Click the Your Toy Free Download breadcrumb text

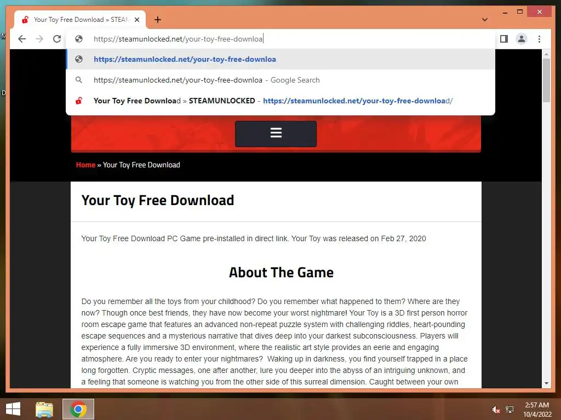(141, 165)
